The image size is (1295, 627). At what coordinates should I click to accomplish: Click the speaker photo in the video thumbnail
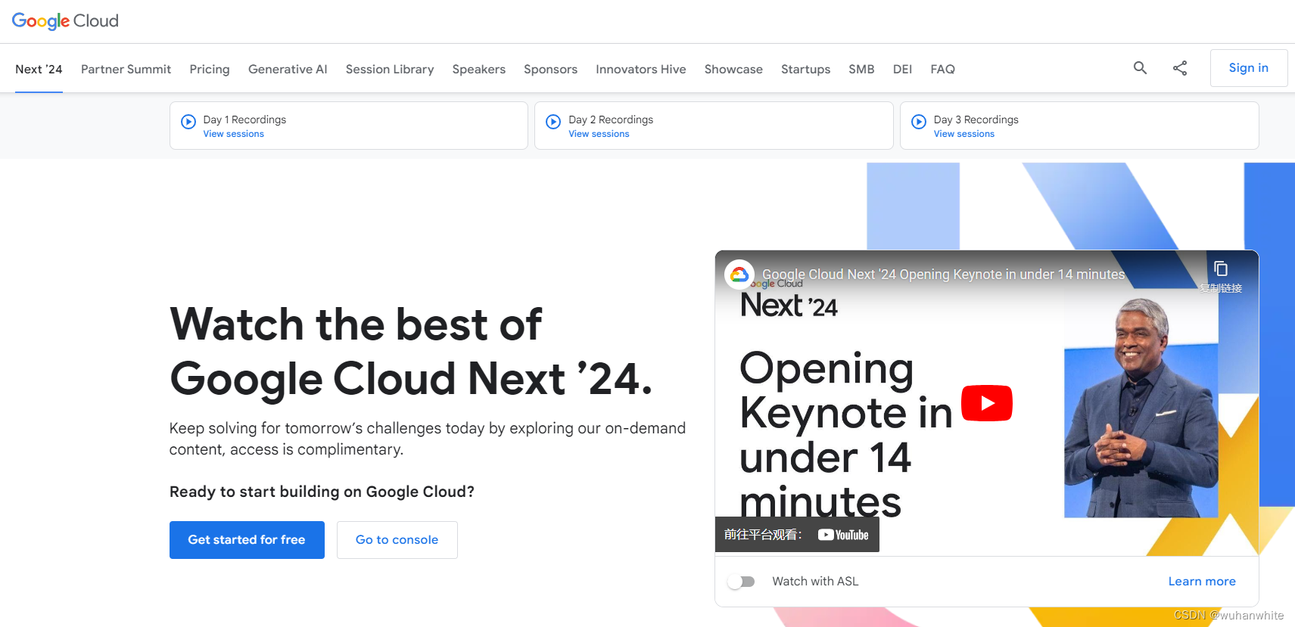pyautogui.click(x=1141, y=406)
